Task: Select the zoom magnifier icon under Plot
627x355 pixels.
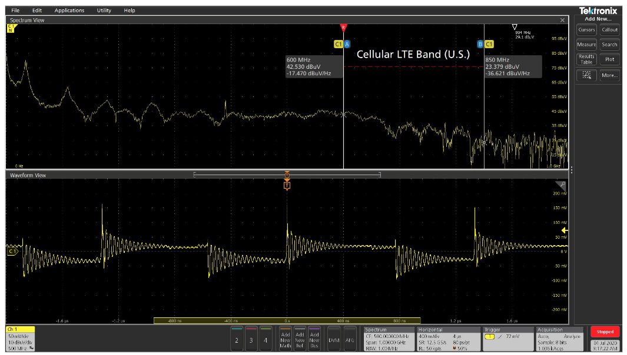Action: click(586, 75)
